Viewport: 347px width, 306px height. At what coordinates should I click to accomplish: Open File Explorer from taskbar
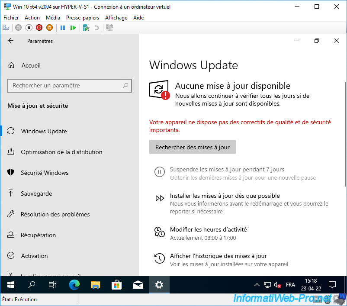(95, 285)
